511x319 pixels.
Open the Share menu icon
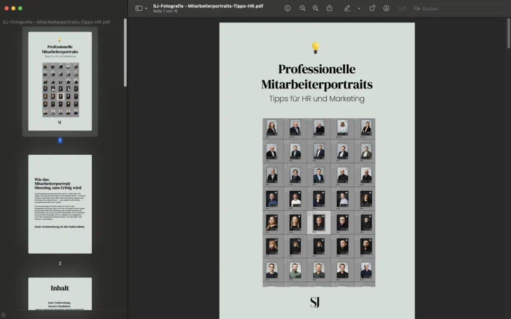329,8
